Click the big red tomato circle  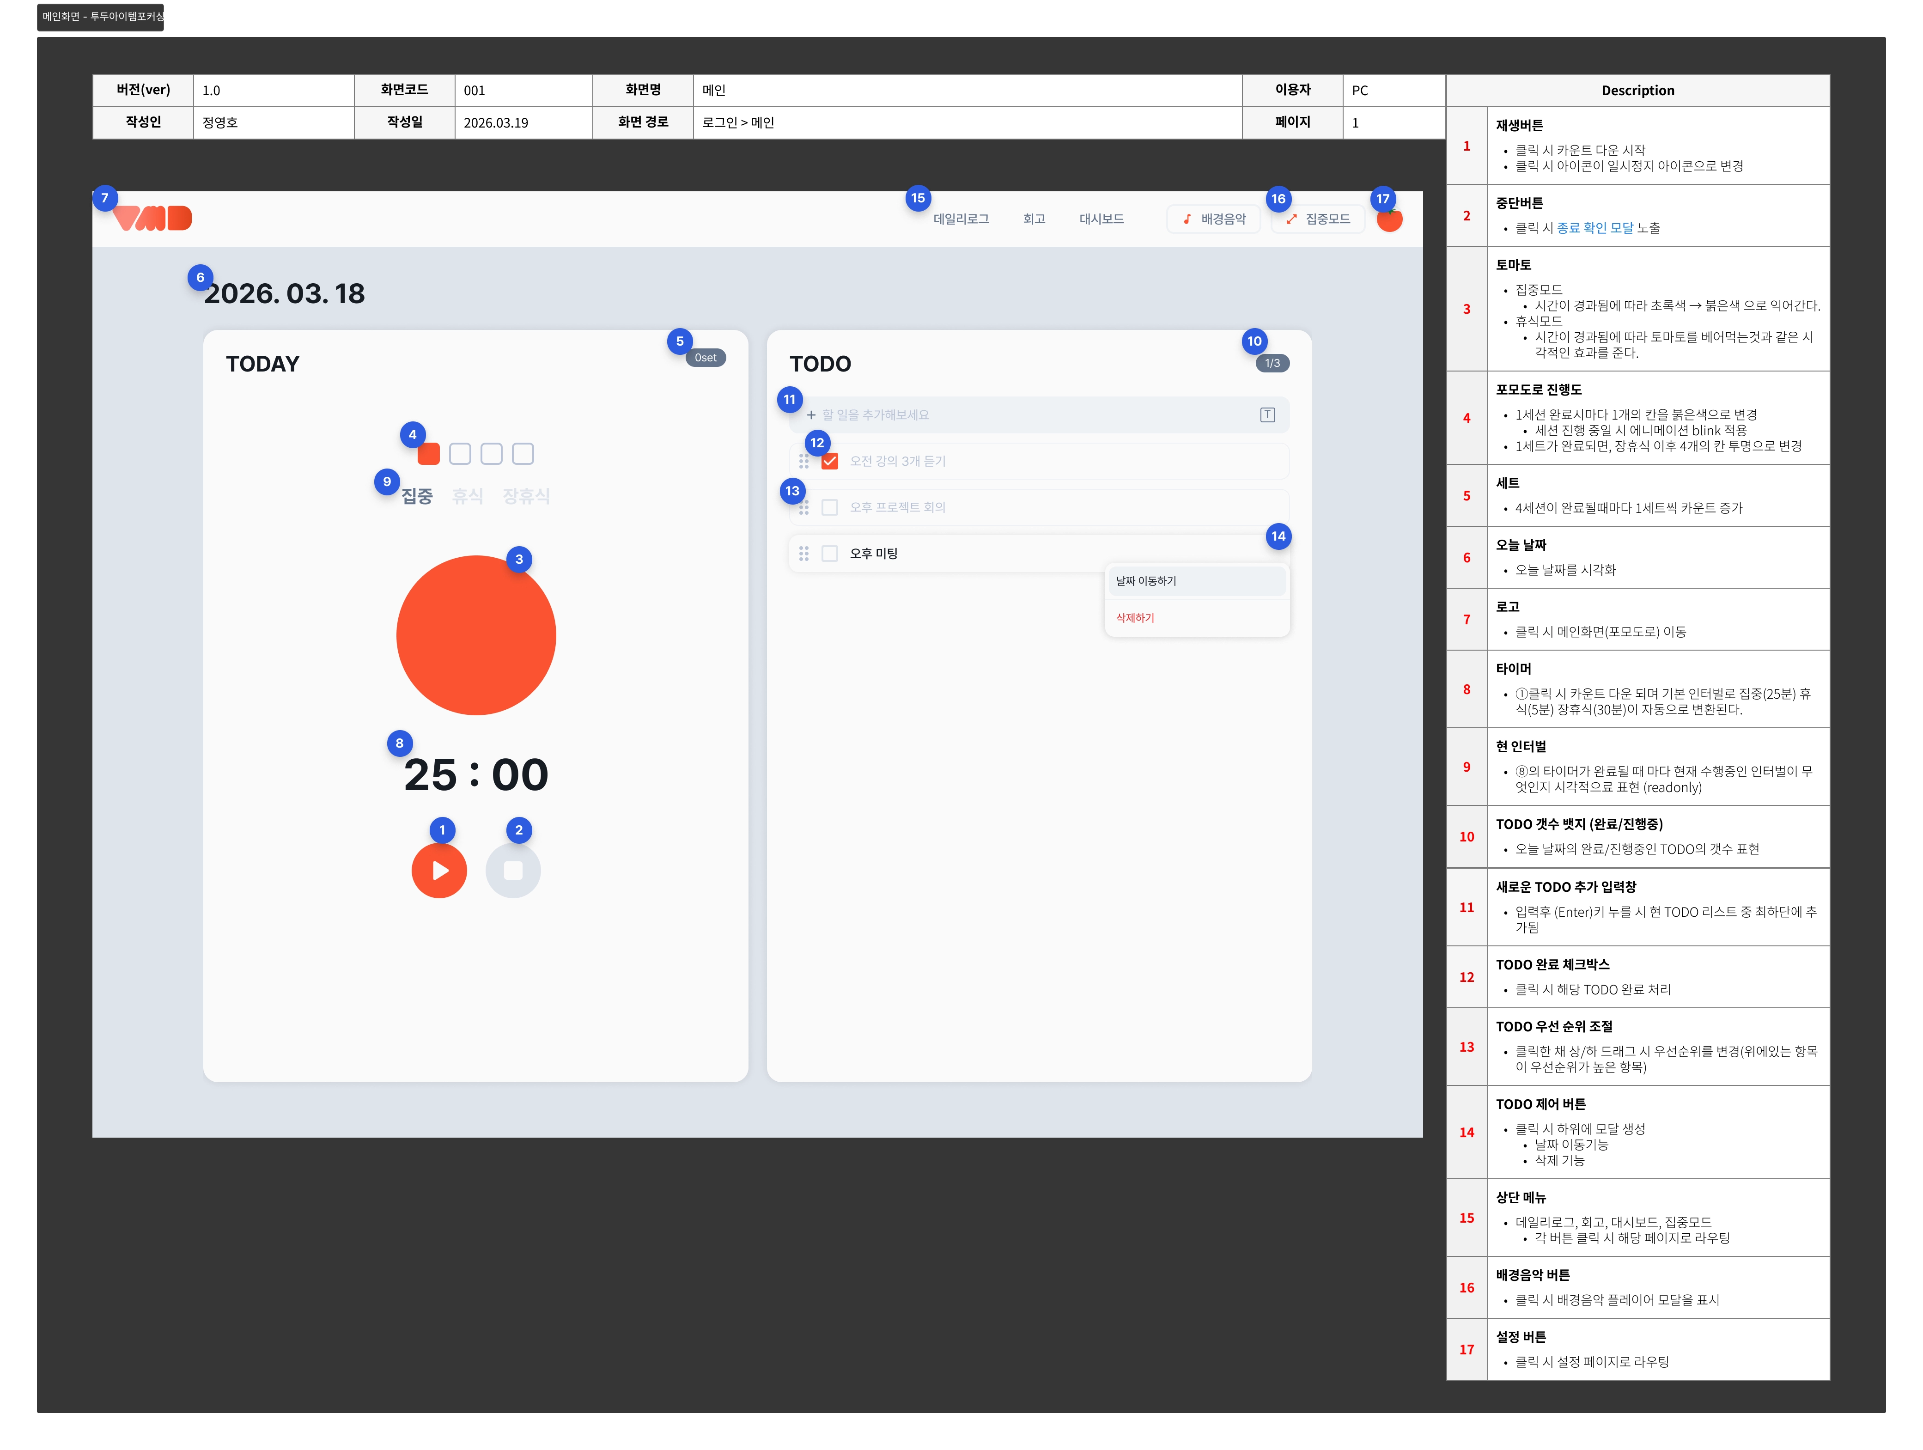(x=475, y=635)
